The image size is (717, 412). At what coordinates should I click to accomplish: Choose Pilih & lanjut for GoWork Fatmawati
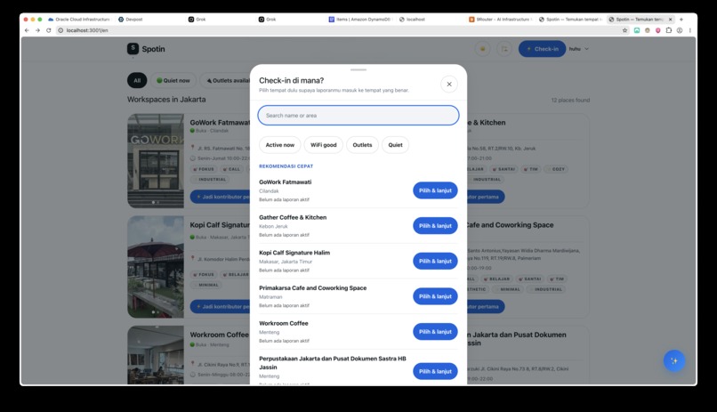tap(435, 190)
